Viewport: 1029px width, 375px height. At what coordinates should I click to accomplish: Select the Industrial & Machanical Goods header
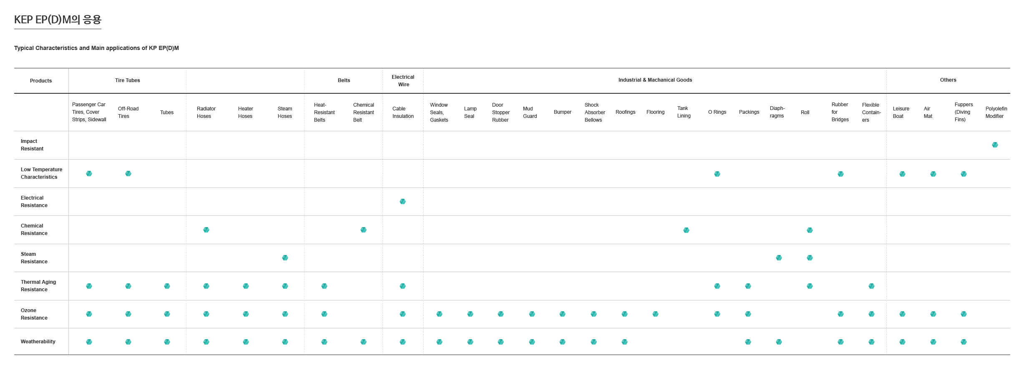[x=655, y=80]
